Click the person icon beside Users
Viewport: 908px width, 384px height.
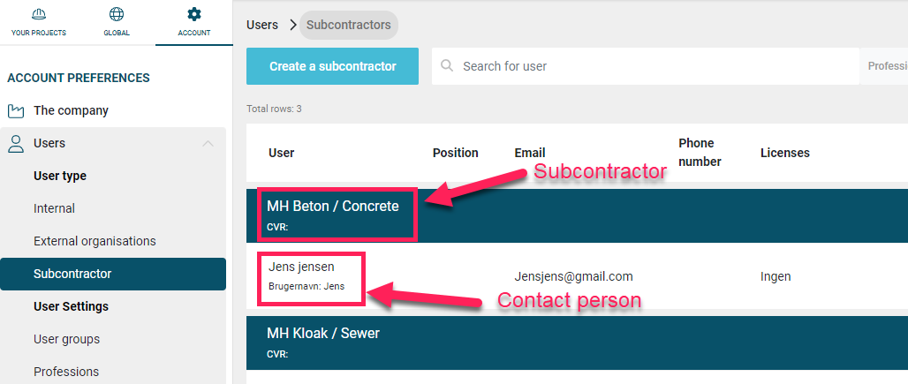pyautogui.click(x=16, y=143)
